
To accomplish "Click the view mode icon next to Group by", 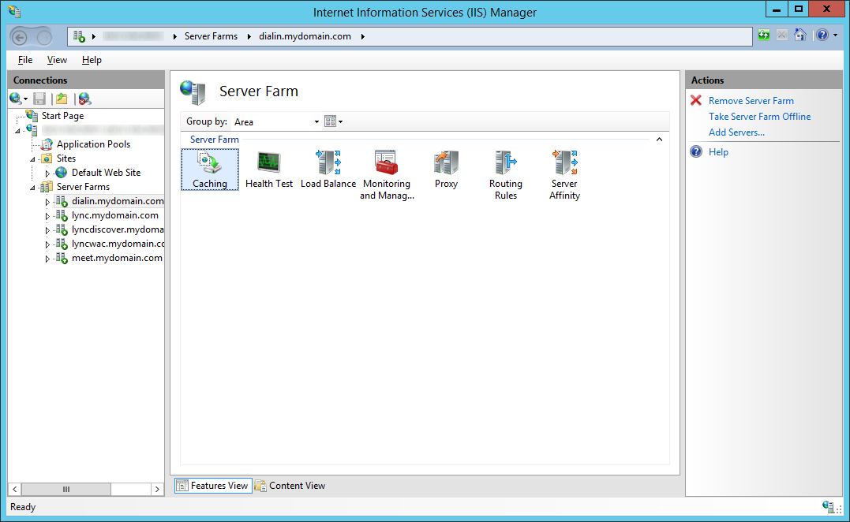I will (330, 121).
